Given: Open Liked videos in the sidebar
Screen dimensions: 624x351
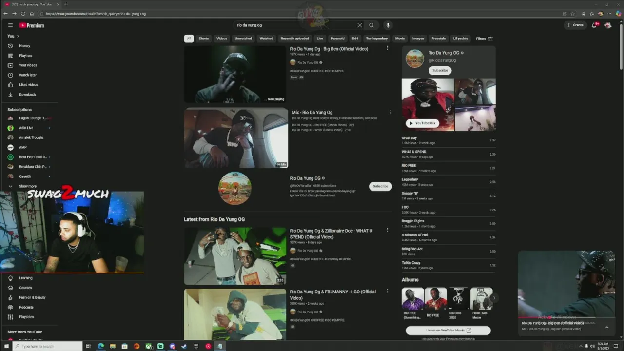Looking at the screenshot, I should [28, 85].
